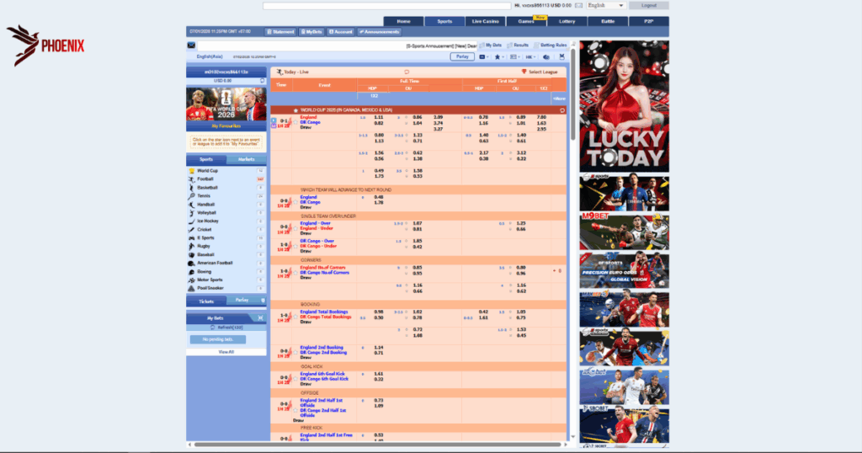Select the Baseball glove icon

pyautogui.click(x=191, y=255)
